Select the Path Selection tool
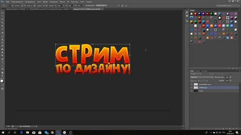Viewport: 241px width, 135px height. click(x=2, y=66)
